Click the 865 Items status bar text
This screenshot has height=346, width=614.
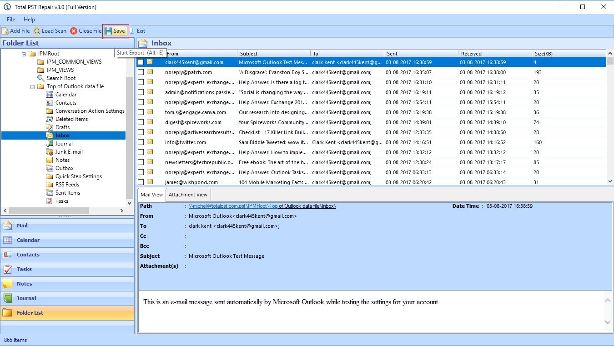tap(15, 340)
